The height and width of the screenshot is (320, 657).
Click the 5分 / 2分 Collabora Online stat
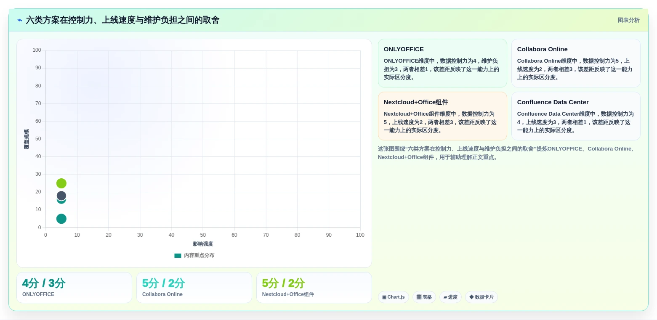194,288
